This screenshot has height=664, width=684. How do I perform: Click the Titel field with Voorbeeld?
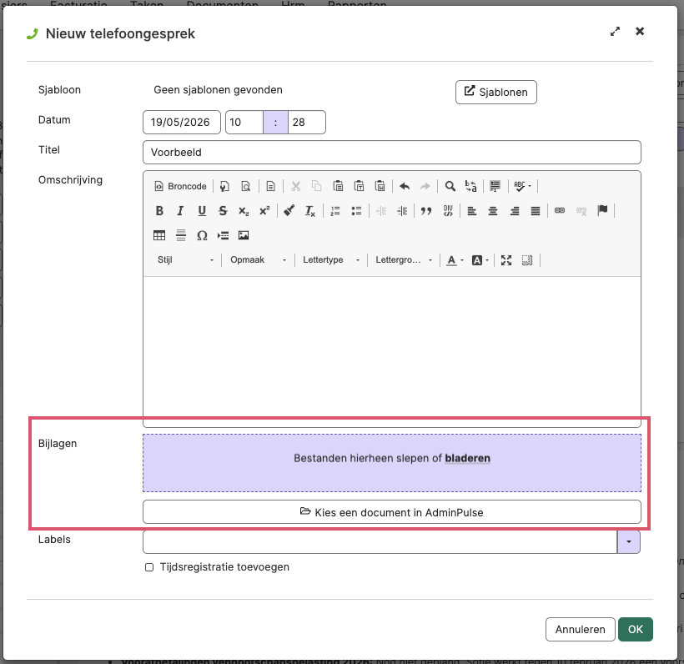click(x=392, y=153)
